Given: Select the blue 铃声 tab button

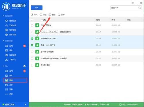Looking at the screenshot, I should pyautogui.click(x=37, y=8).
